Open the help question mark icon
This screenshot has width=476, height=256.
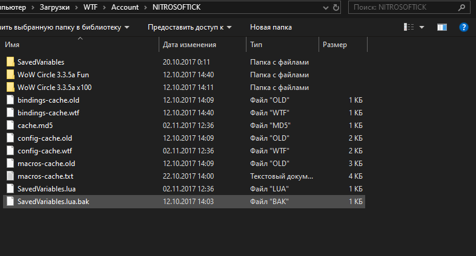pyautogui.click(x=464, y=27)
